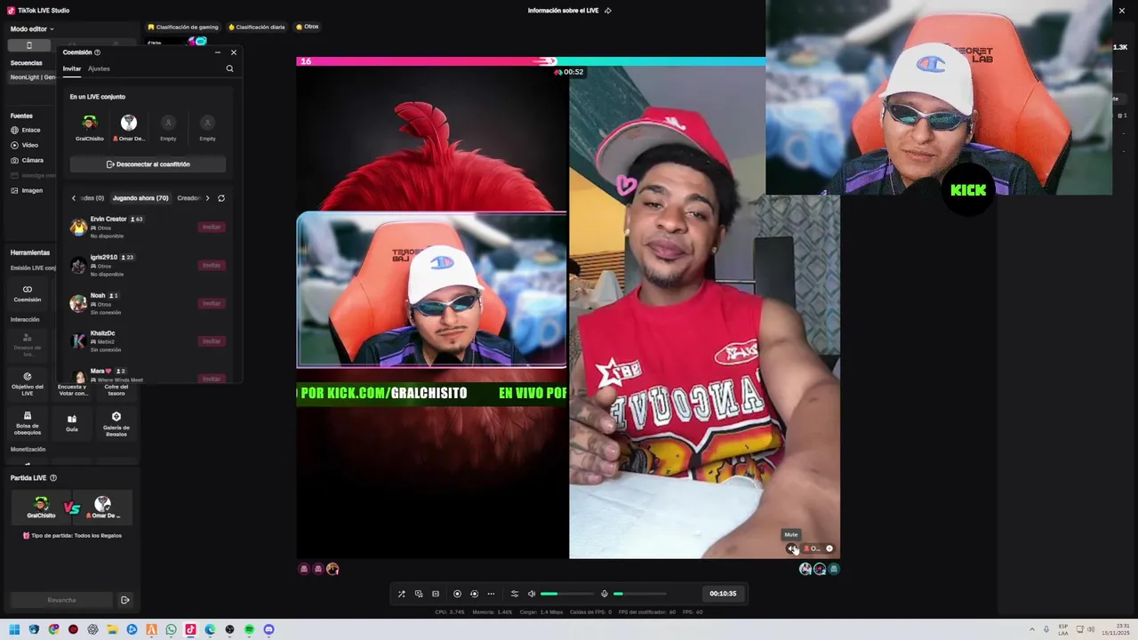Open the Modo editor dropdown

(32, 29)
